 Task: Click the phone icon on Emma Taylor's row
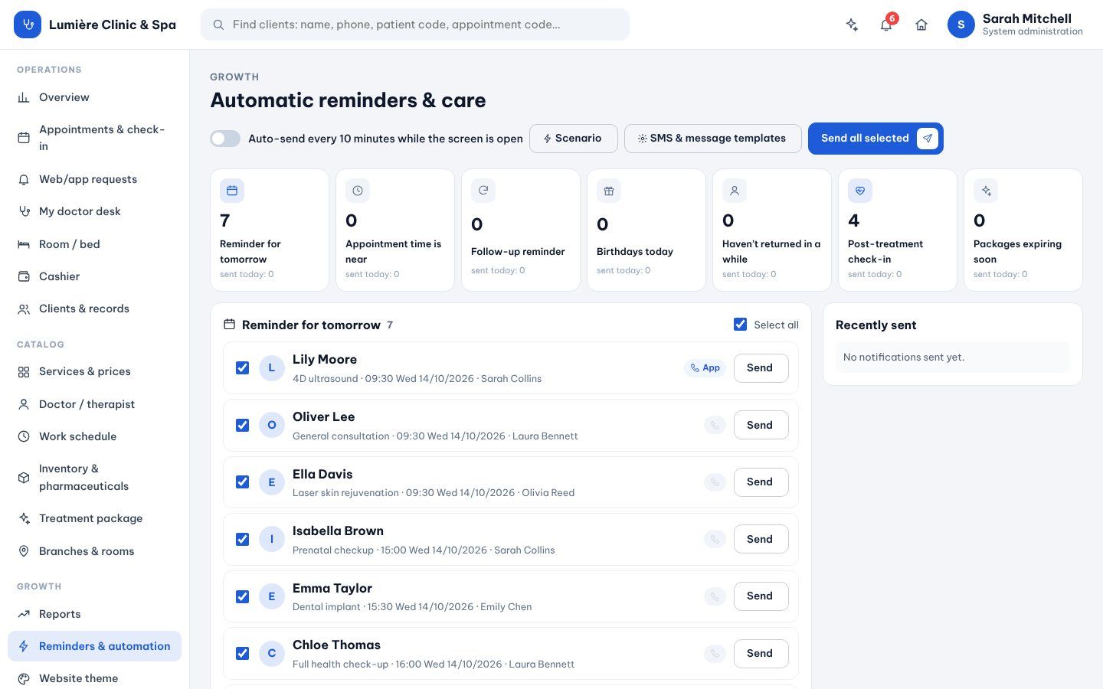click(x=715, y=596)
